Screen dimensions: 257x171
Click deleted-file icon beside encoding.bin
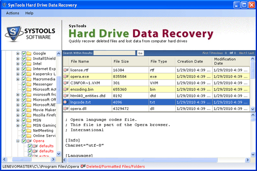(x=66, y=89)
